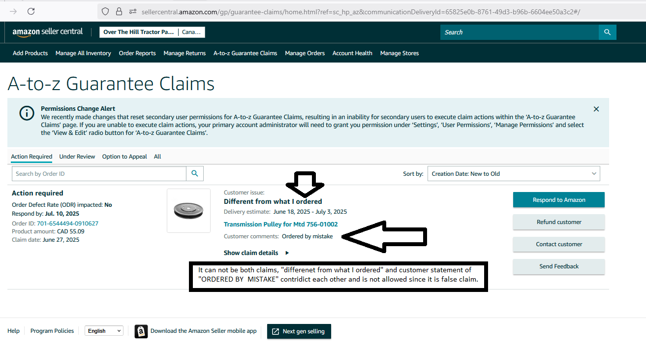The height and width of the screenshot is (353, 646).
Task: Click the site permissions icon in address bar
Action: click(132, 11)
